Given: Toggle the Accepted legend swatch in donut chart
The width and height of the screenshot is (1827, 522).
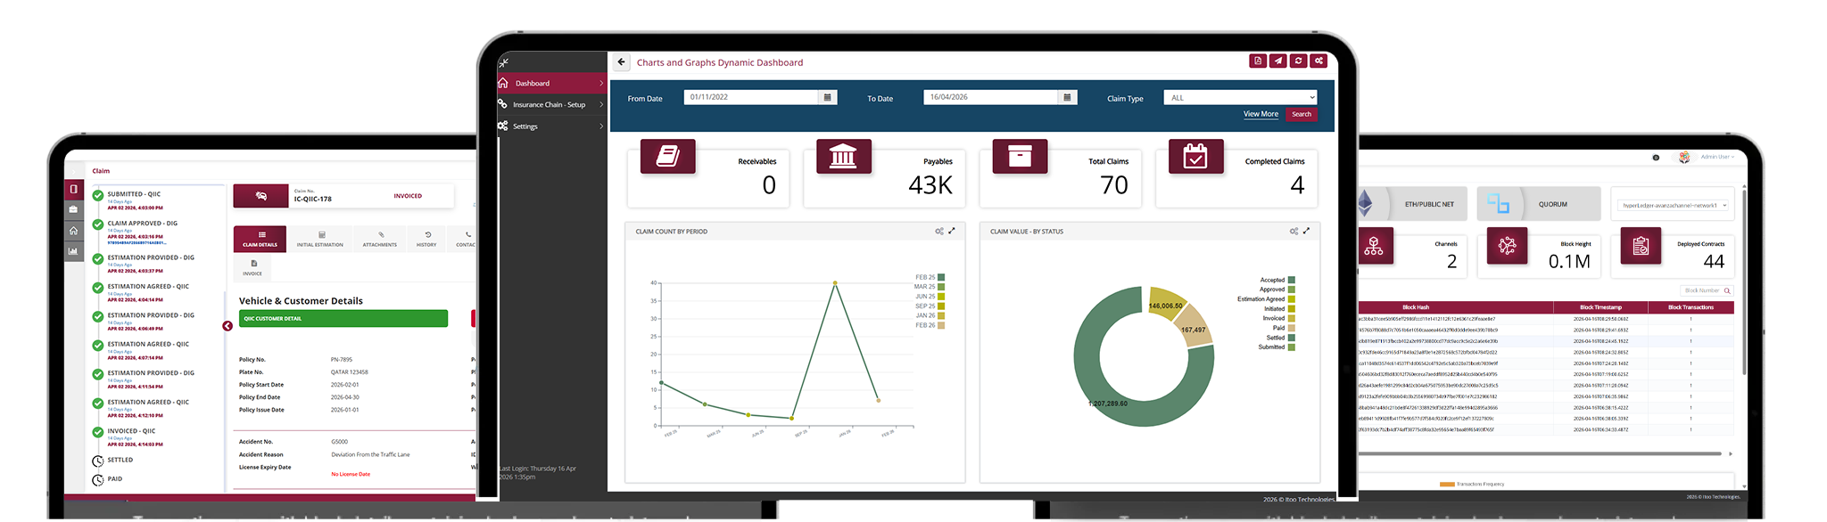Looking at the screenshot, I should click(x=1291, y=280).
